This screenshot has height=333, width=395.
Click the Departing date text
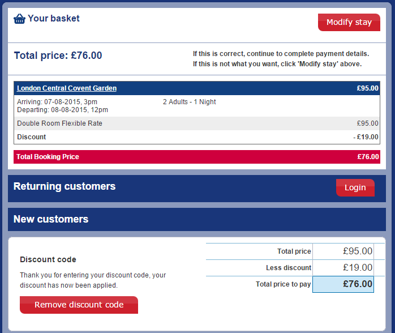point(62,110)
